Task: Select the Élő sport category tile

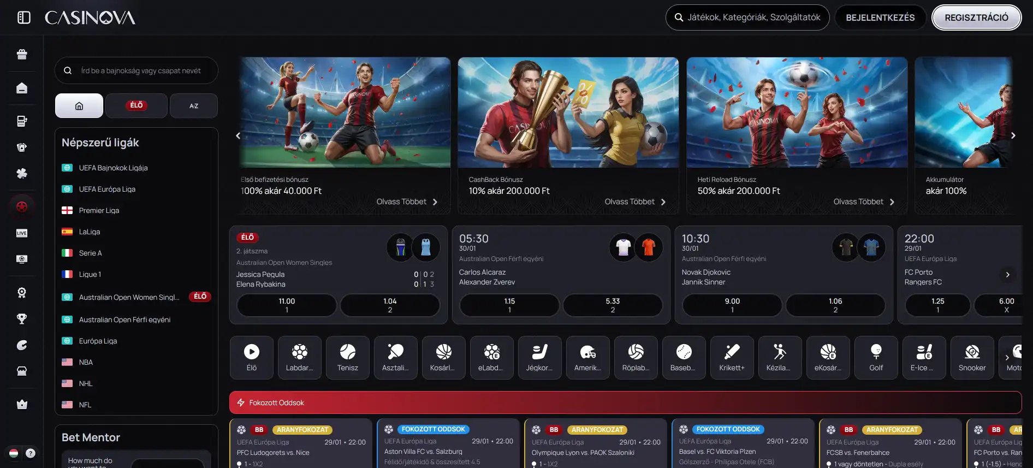Action: point(252,358)
